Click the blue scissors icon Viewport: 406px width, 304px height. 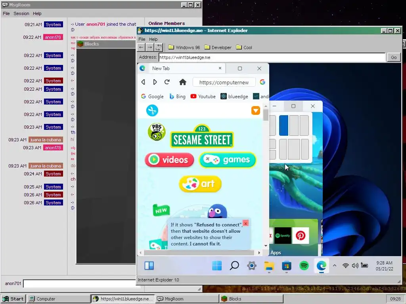click(x=152, y=111)
